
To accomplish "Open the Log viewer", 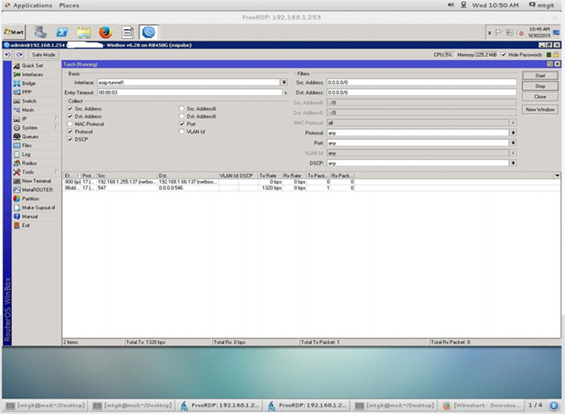I will [26, 154].
